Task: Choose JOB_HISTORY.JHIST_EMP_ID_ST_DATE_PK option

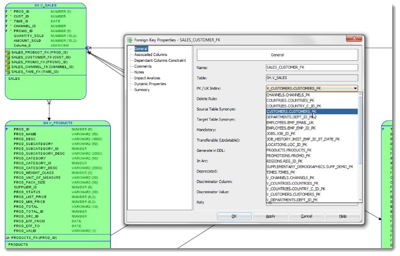Action: click(312, 139)
